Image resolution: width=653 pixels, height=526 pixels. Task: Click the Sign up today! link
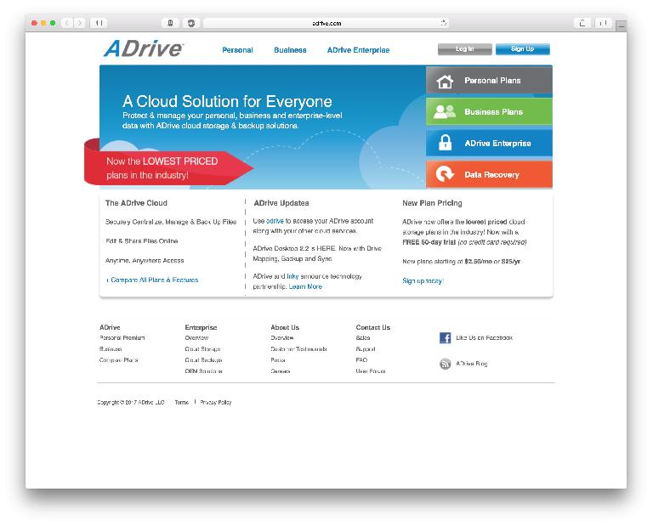(x=423, y=281)
